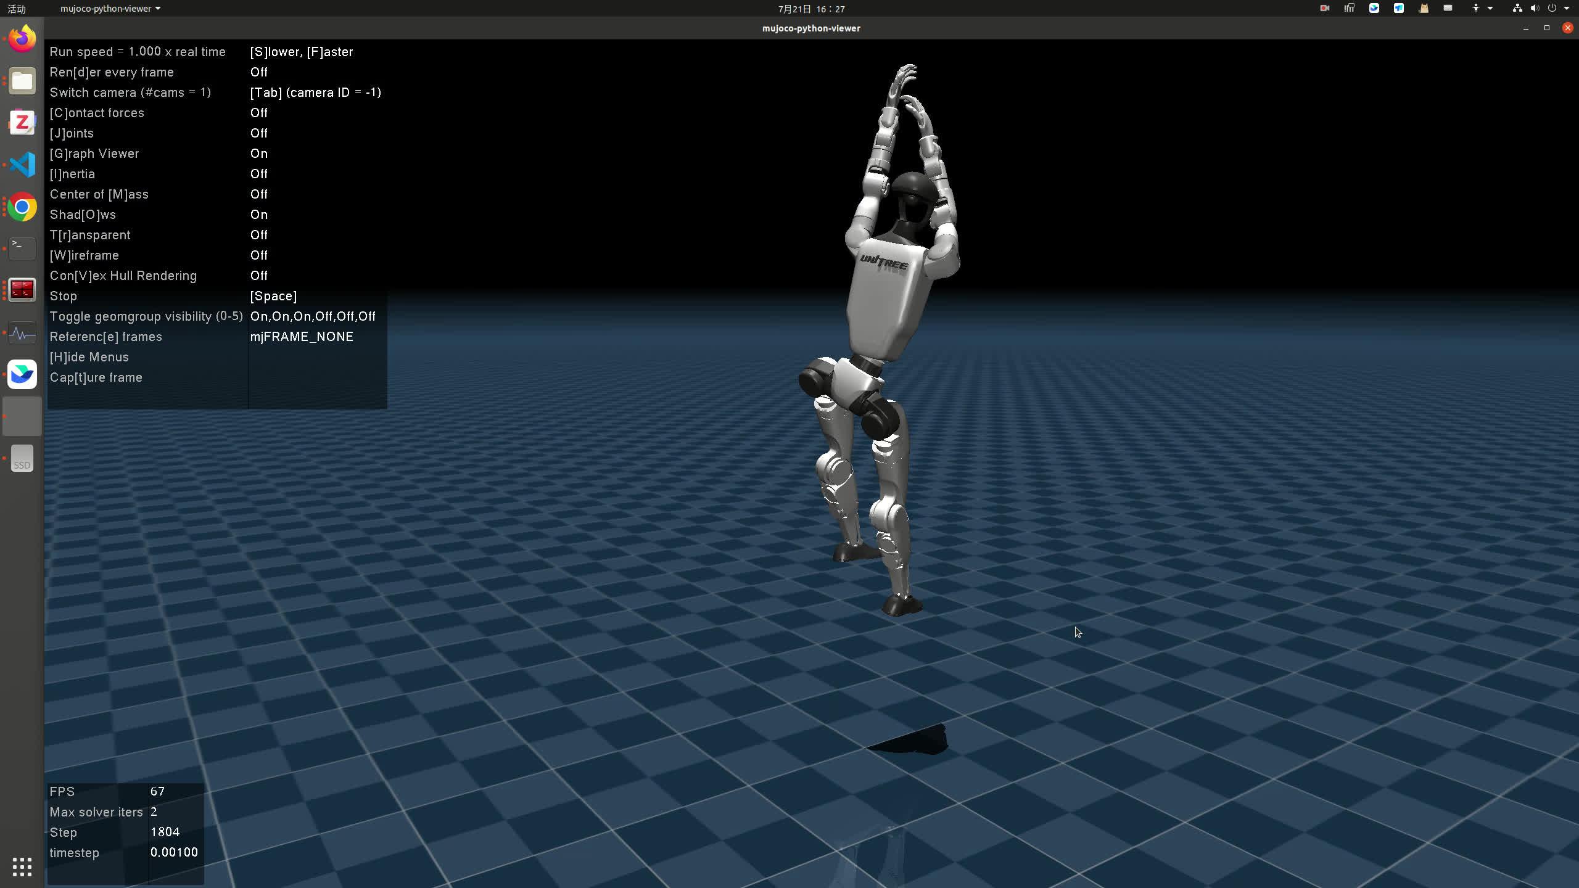Open the 活动 Activities overview
This screenshot has height=888, width=1579.
pos(17,9)
